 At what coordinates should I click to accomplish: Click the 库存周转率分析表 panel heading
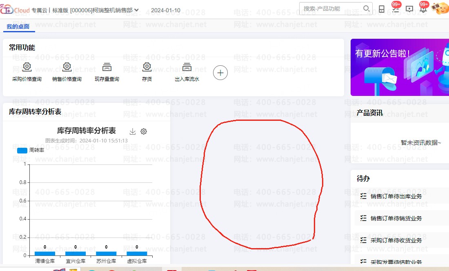click(x=35, y=111)
